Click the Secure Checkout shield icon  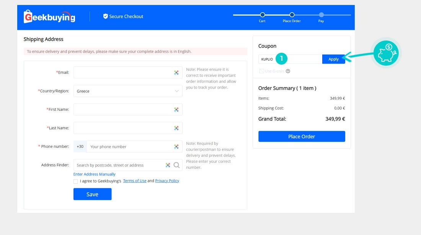tap(106, 16)
